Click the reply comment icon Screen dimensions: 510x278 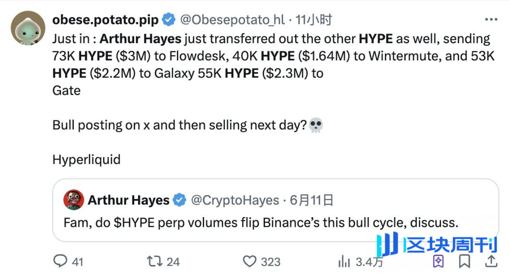(x=60, y=261)
